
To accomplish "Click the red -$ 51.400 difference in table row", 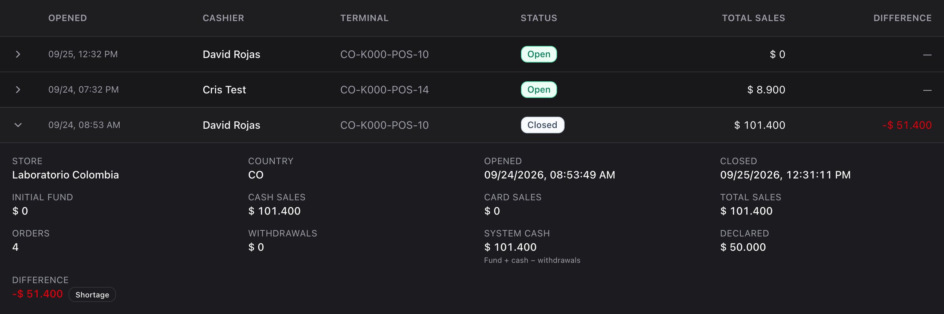I will (907, 125).
